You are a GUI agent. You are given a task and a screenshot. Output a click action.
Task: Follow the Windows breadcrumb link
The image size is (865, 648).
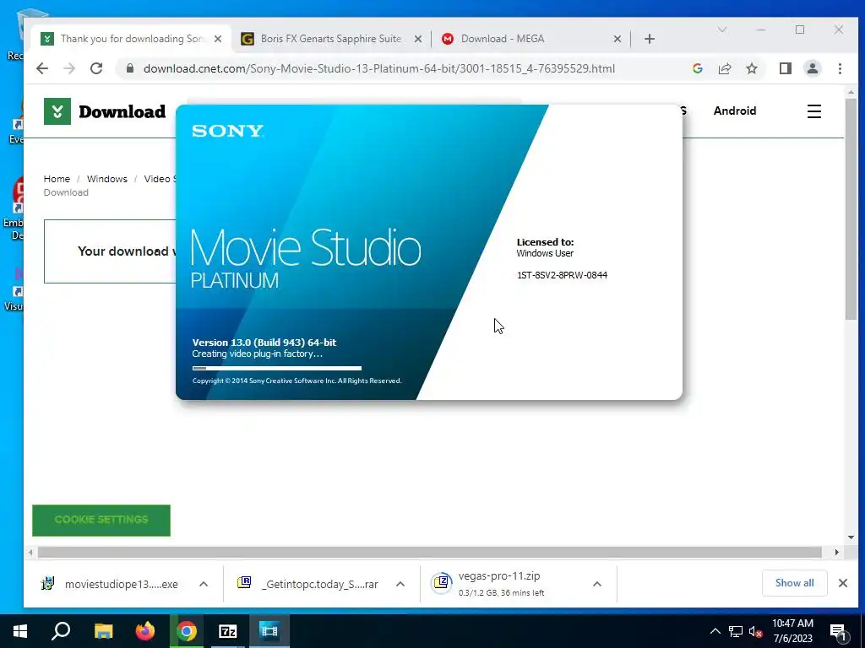(x=107, y=179)
